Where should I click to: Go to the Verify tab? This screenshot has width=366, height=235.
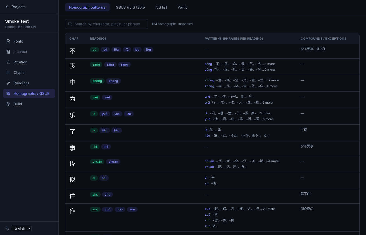[x=182, y=7]
